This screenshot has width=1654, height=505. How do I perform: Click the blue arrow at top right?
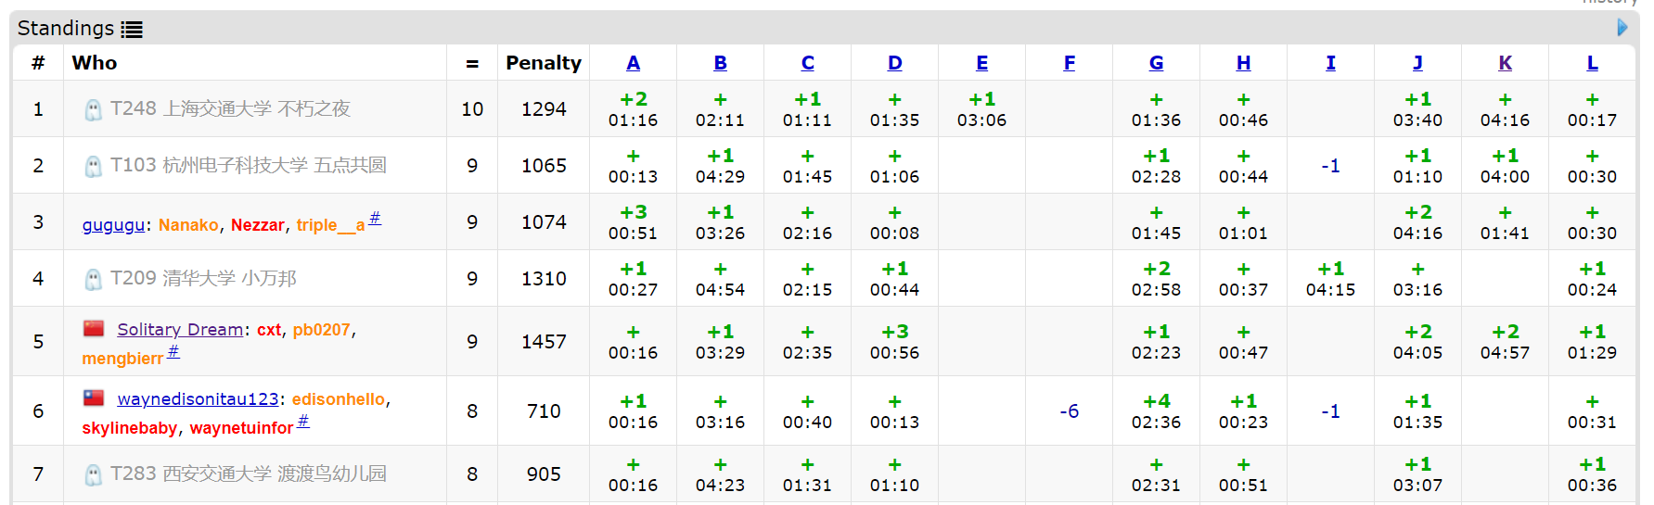1622,28
